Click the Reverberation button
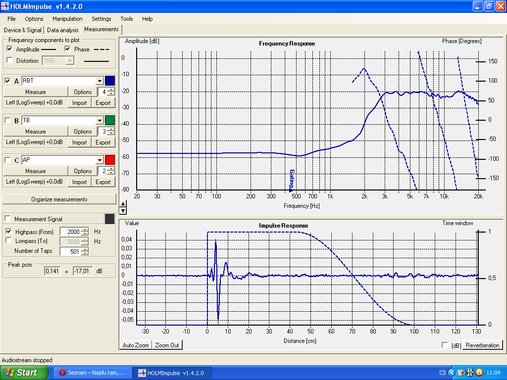The width and height of the screenshot is (507, 380). (x=482, y=345)
